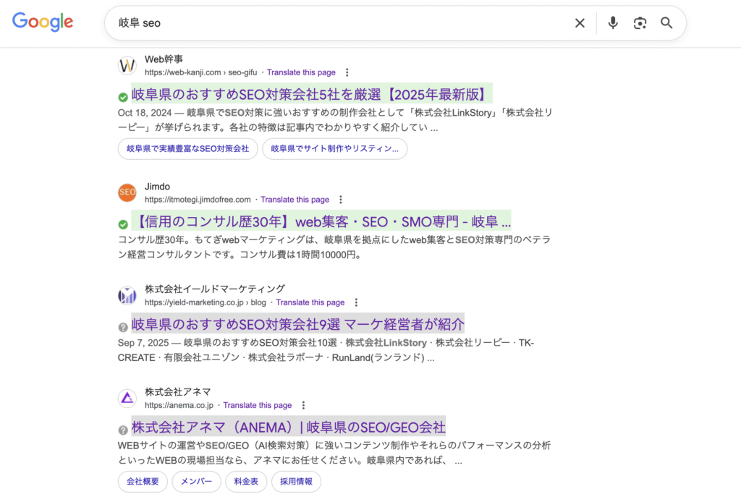Open the three-dot menu on アネマ result

click(x=303, y=405)
